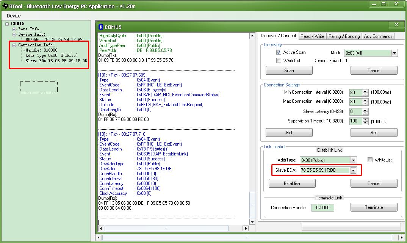Click Cancel button in Discovery group
Viewport: 407px width, 243px height.
[x=374, y=71]
